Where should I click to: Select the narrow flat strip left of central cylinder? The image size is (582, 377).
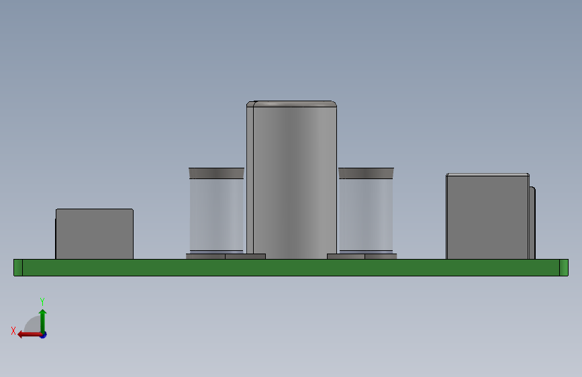click(x=250, y=180)
